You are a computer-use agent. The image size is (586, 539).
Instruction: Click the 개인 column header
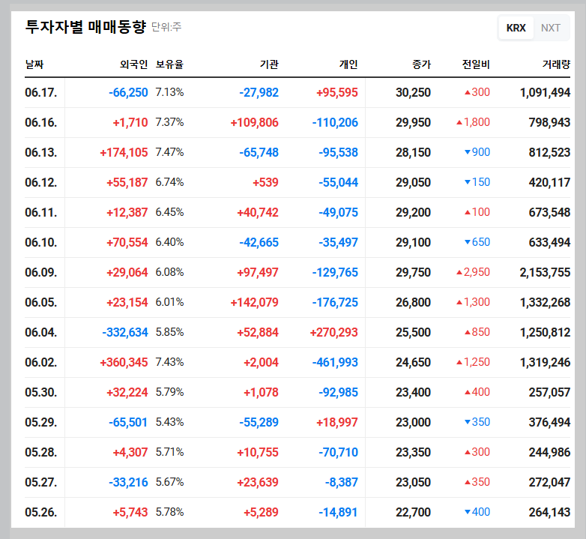coord(348,64)
